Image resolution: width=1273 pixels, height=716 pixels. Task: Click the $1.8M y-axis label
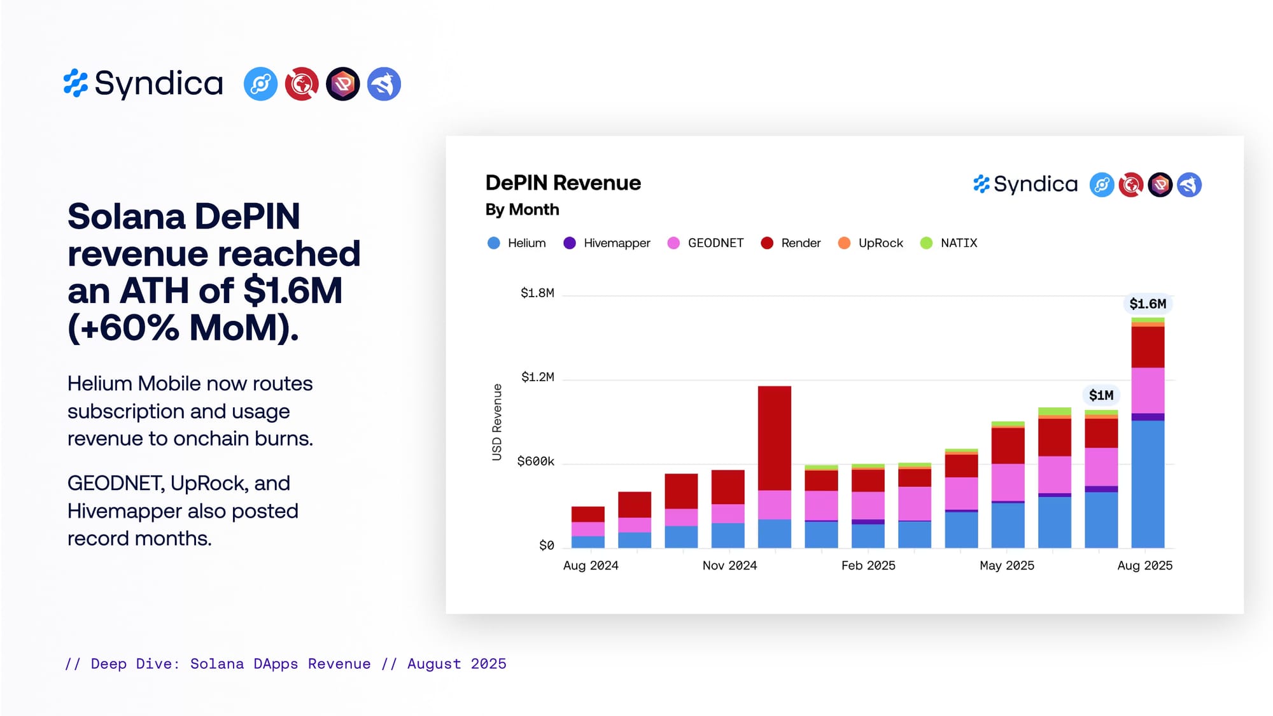537,293
